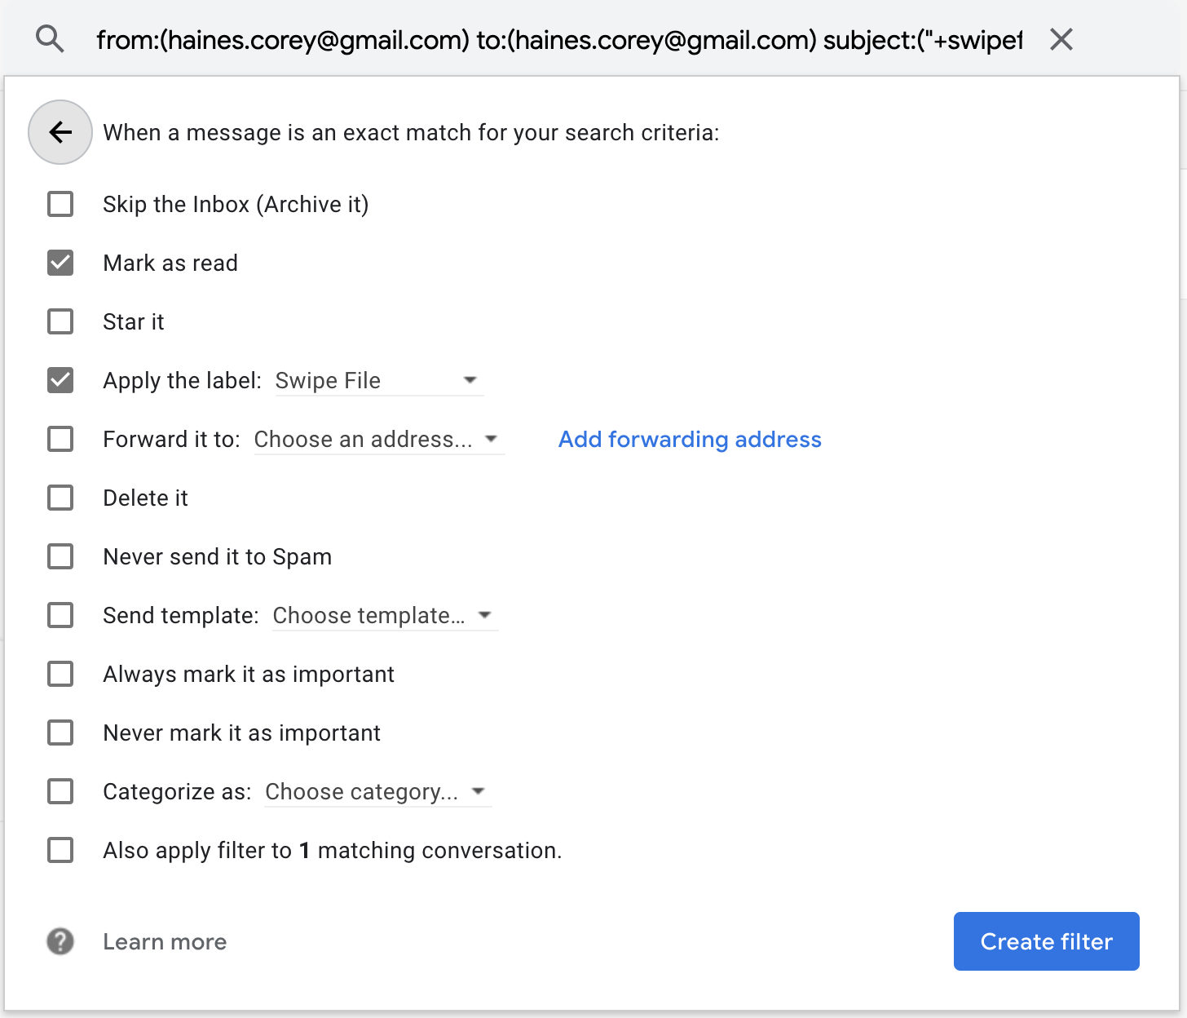Check the Delete it option

click(60, 498)
